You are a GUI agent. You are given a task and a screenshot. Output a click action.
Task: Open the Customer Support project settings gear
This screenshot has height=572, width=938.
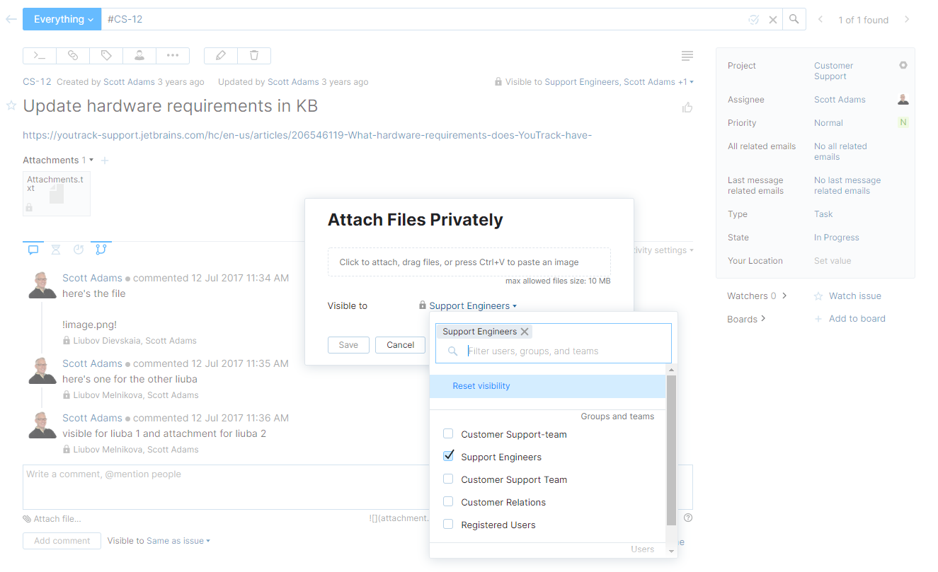903,64
